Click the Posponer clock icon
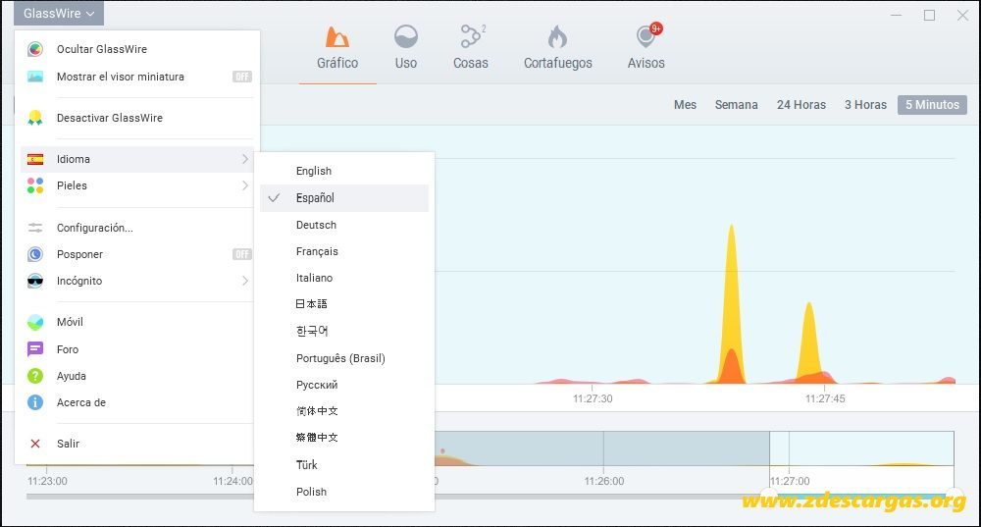This screenshot has width=981, height=527. [x=35, y=254]
